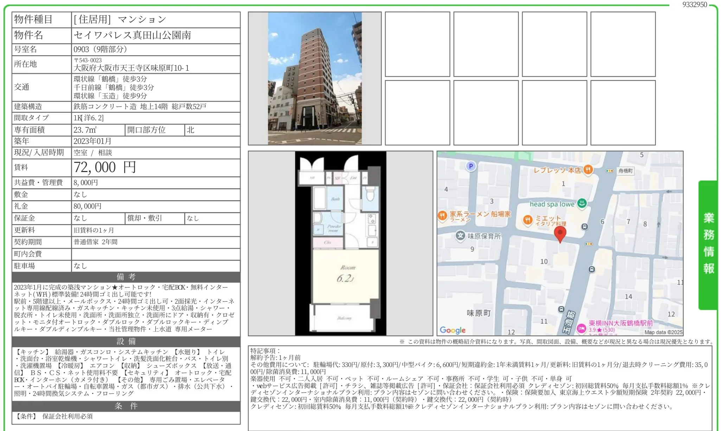The image size is (723, 431).
Task: Click the parking P icon on map
Action: click(x=471, y=166)
